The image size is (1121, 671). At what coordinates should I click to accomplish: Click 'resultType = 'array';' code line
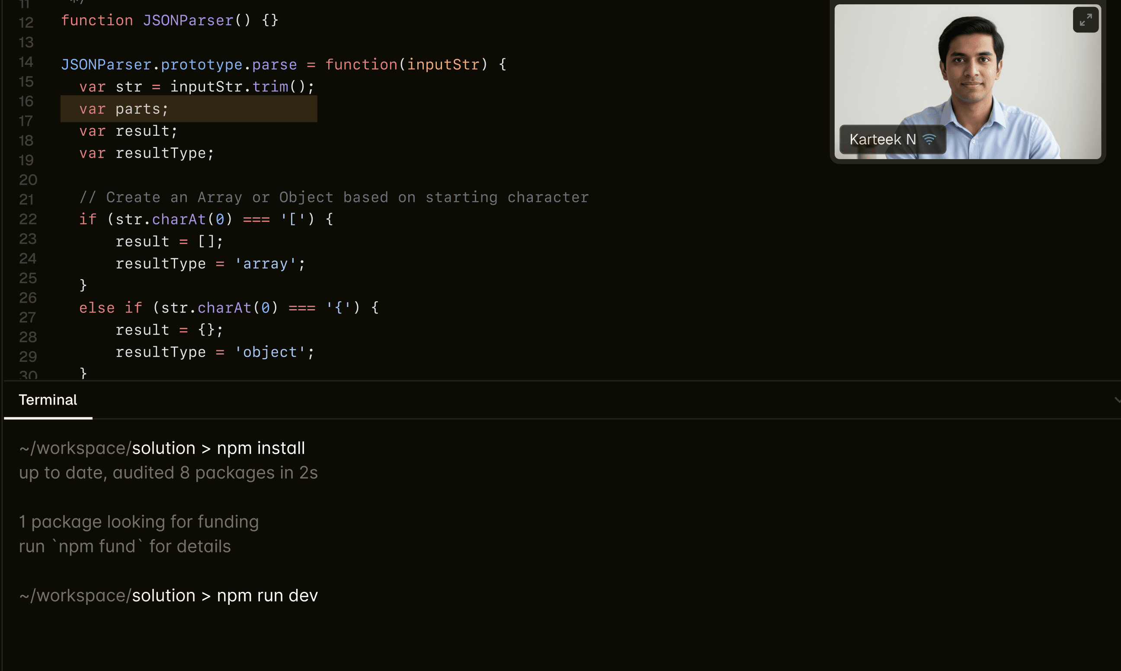(210, 264)
